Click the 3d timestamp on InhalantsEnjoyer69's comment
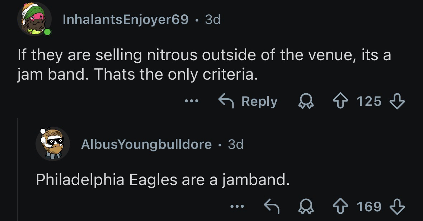This screenshot has height=221, width=423. point(212,20)
